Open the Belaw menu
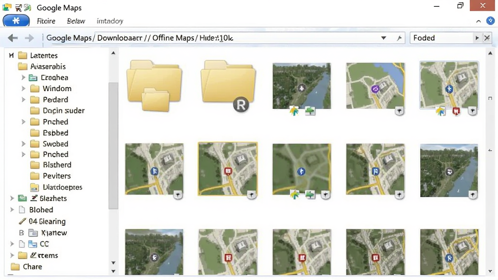 [76, 21]
